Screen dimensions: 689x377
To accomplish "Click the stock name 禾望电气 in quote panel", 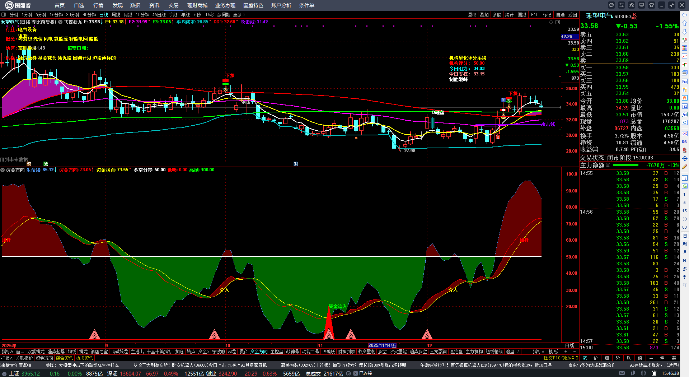I will [x=599, y=16].
